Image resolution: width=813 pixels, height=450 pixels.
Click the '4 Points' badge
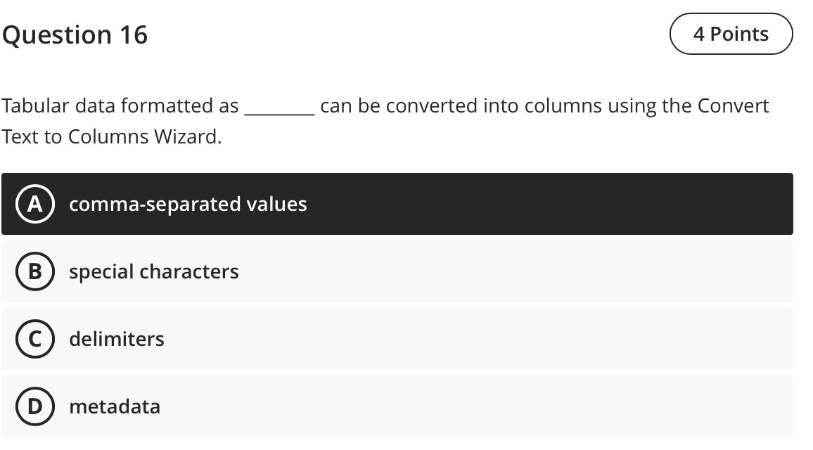point(731,33)
